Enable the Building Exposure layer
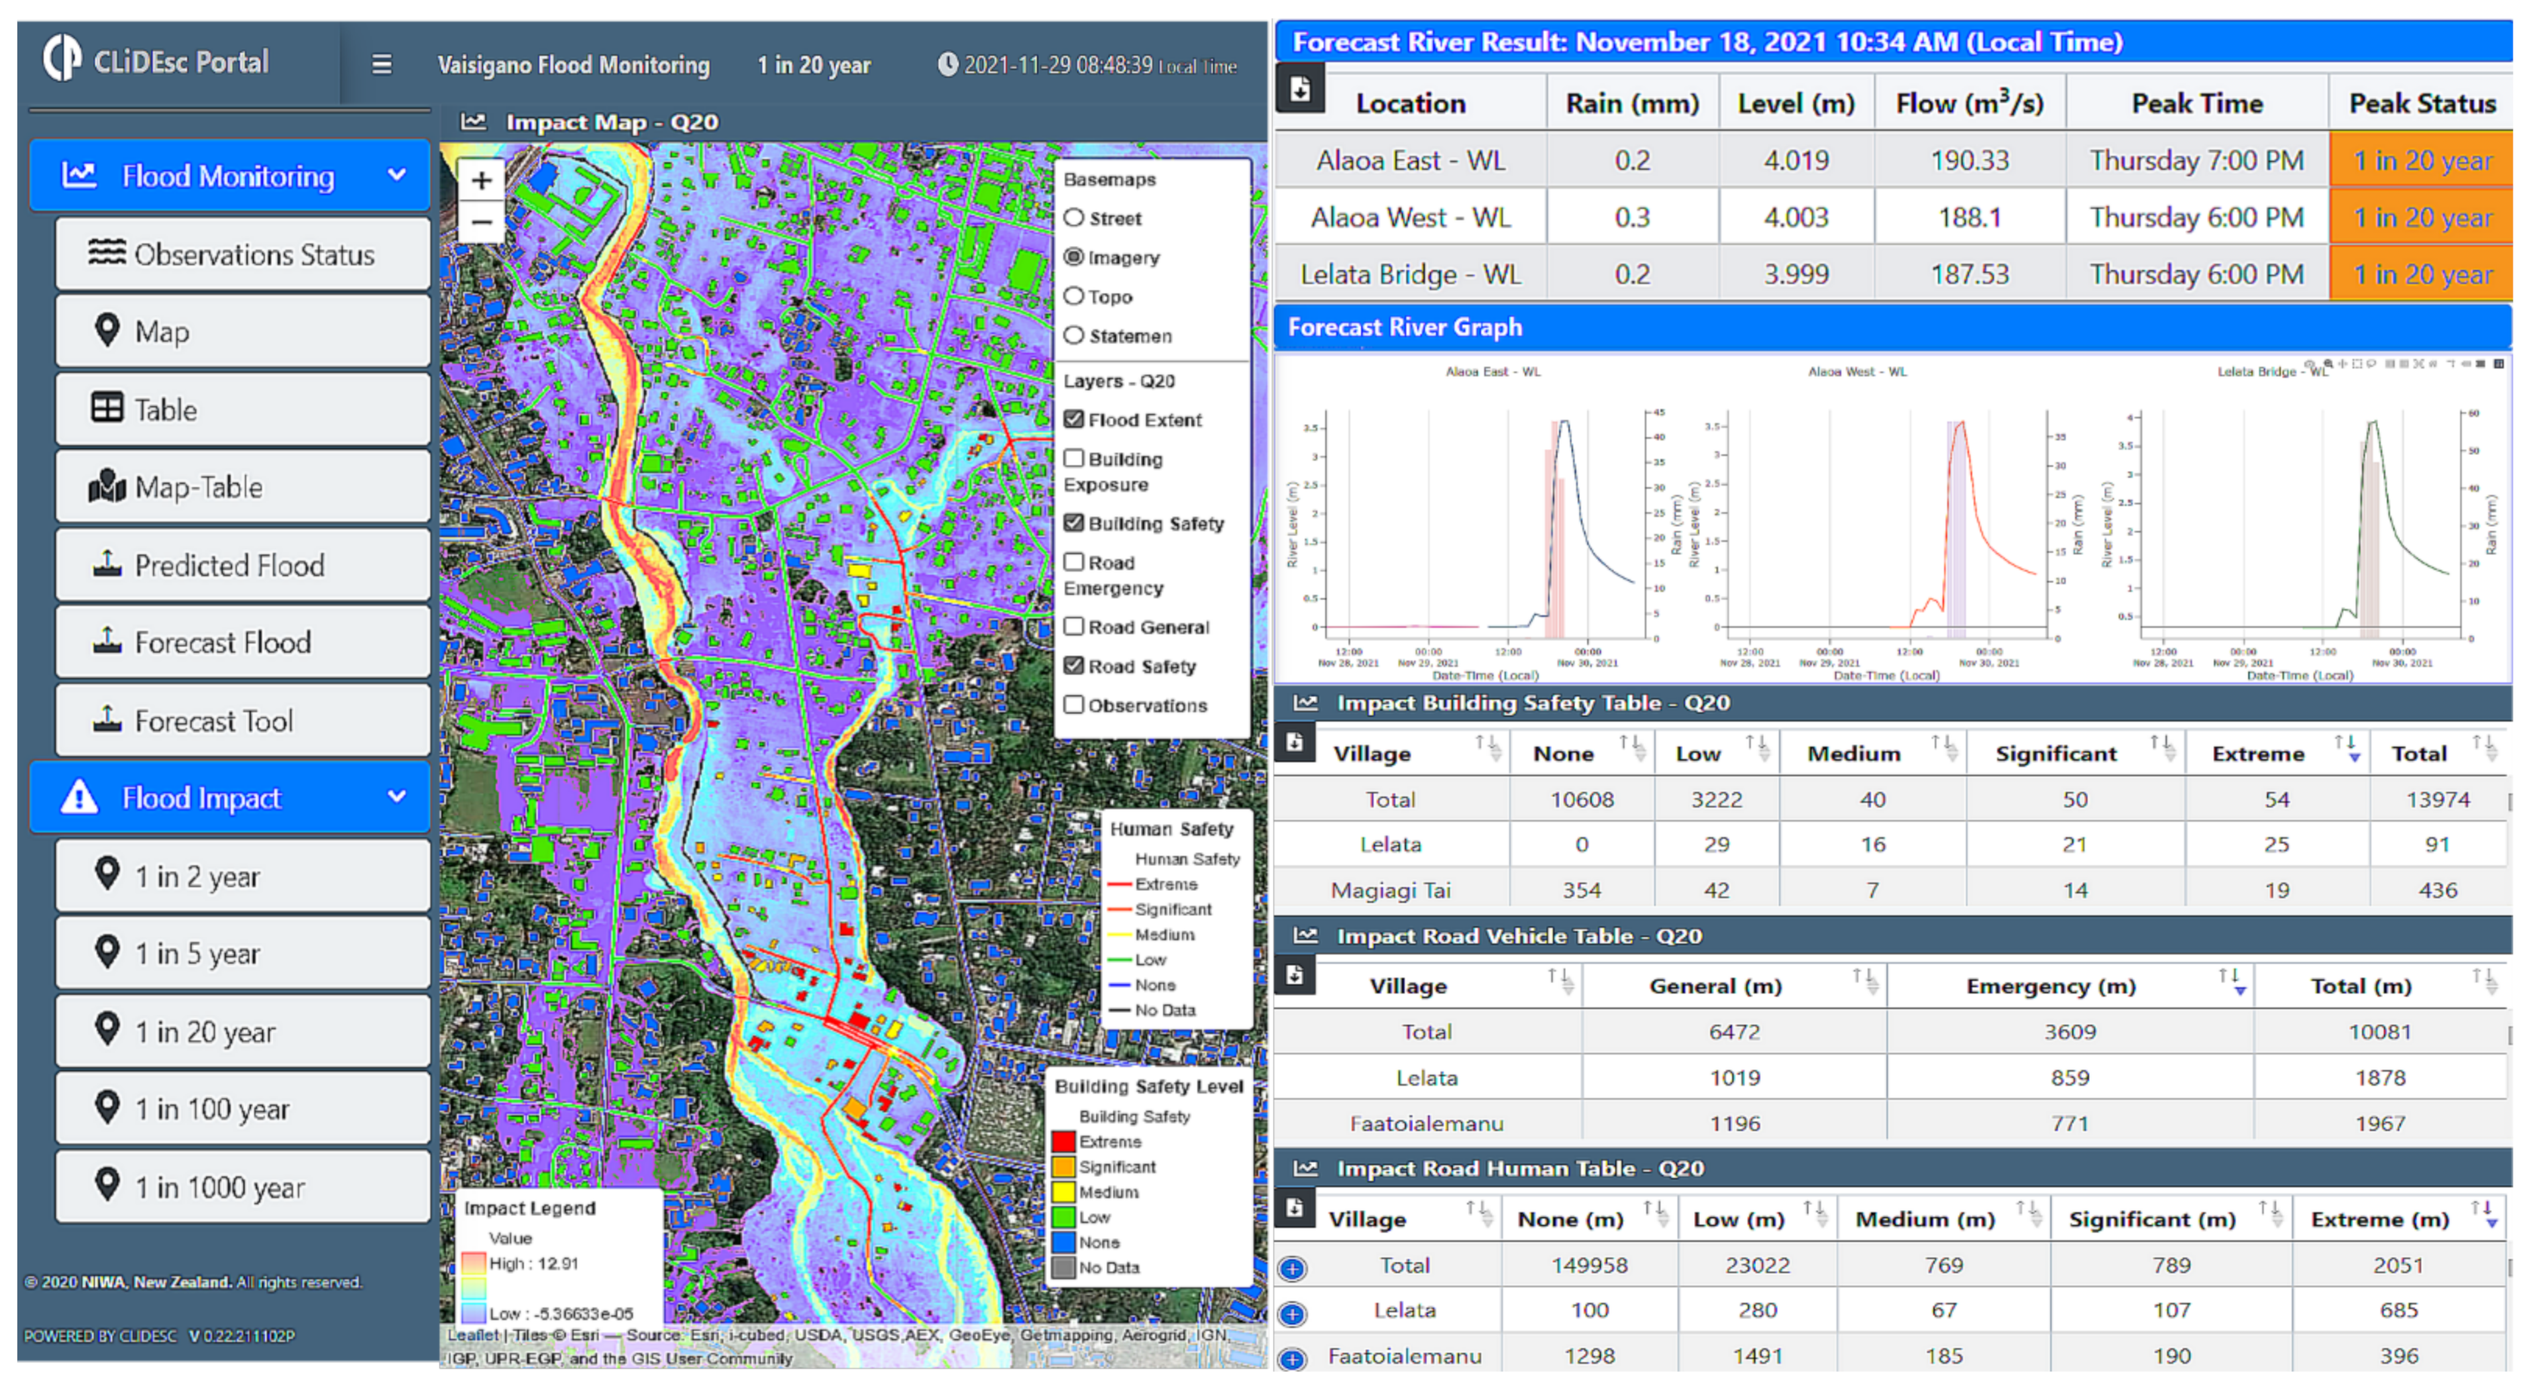The height and width of the screenshot is (1391, 2531). 1074,459
